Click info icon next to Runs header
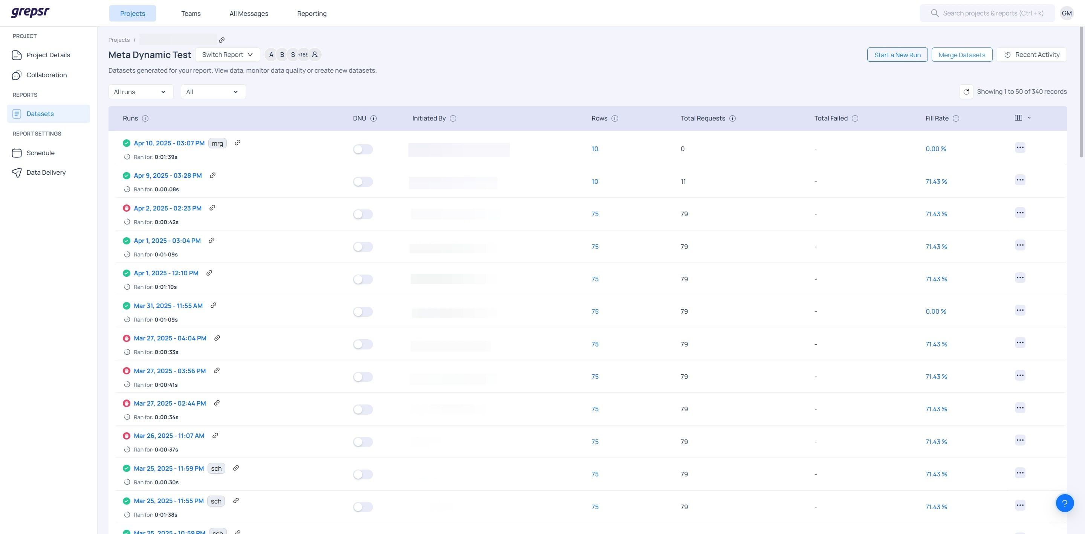Image resolution: width=1085 pixels, height=534 pixels. (x=145, y=118)
